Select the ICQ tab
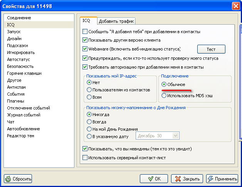 click(87, 21)
